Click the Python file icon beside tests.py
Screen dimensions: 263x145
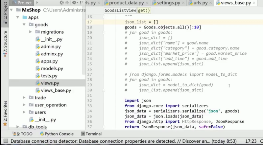38,76
